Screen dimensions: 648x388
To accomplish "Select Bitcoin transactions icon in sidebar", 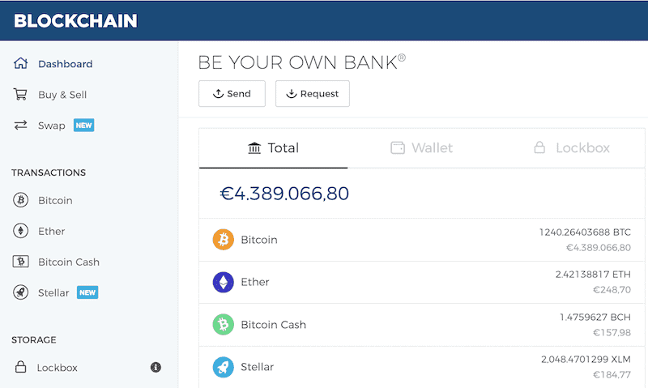I will coord(21,200).
